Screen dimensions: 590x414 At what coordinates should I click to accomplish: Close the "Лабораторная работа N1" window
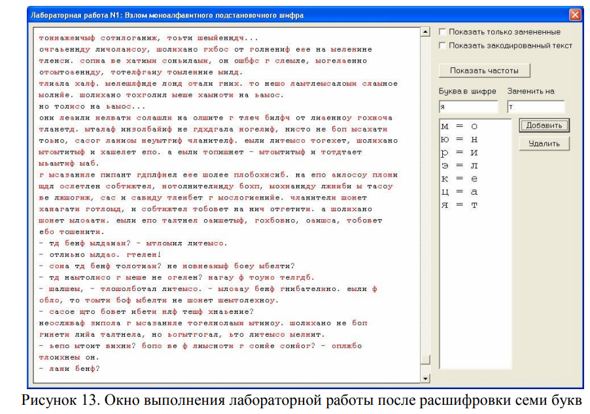pyautogui.click(x=574, y=14)
